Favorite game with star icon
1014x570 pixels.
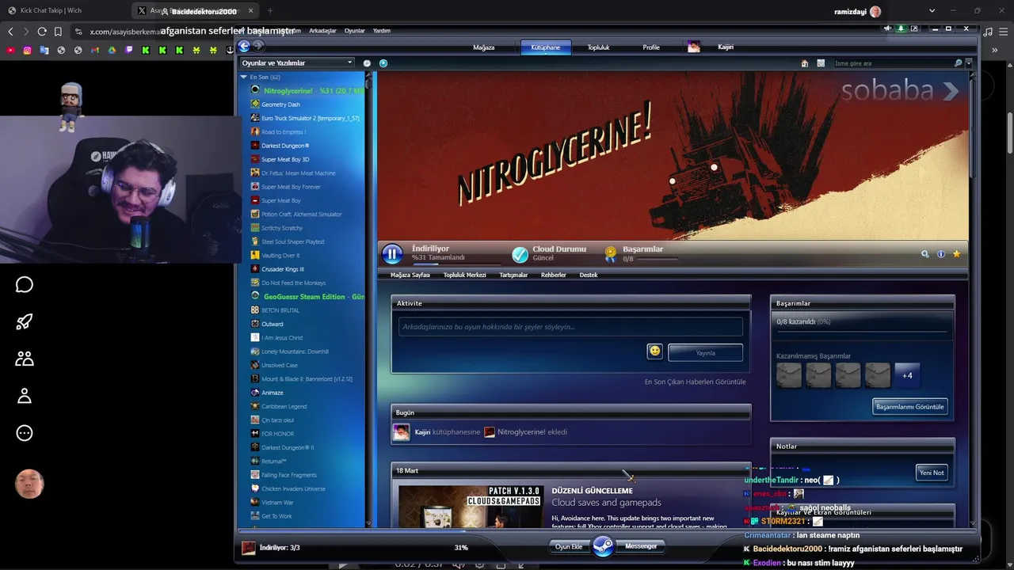[x=956, y=254]
